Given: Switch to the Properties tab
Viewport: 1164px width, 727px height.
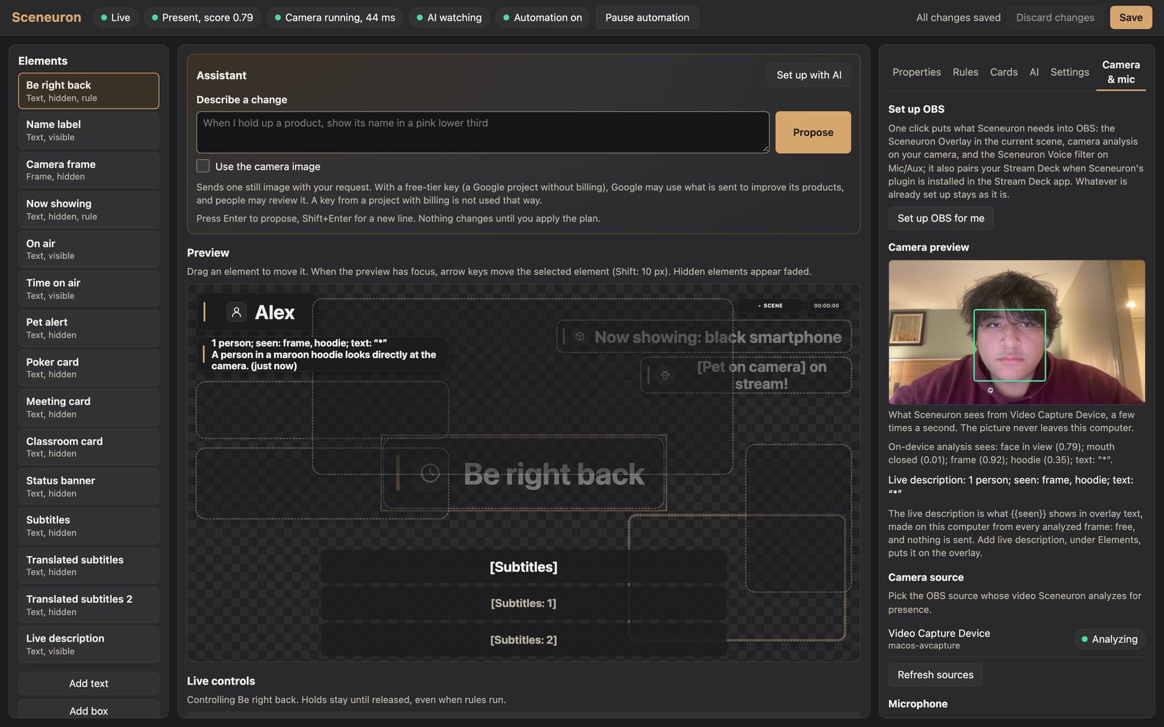Looking at the screenshot, I should click(x=916, y=72).
